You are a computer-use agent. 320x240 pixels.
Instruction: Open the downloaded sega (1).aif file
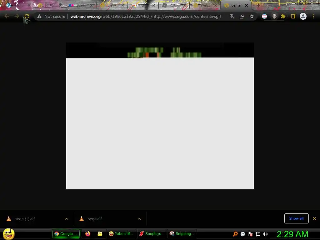pyautogui.click(x=25, y=219)
